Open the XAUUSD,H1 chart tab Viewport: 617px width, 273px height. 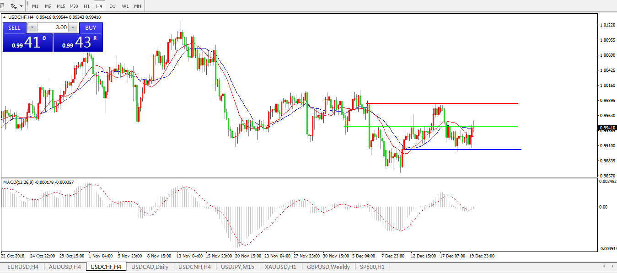[x=280, y=267]
